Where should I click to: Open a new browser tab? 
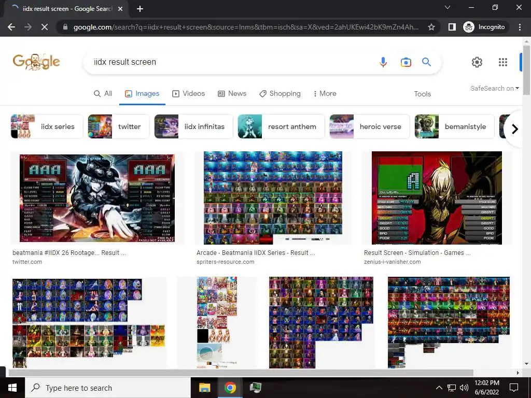tap(140, 9)
